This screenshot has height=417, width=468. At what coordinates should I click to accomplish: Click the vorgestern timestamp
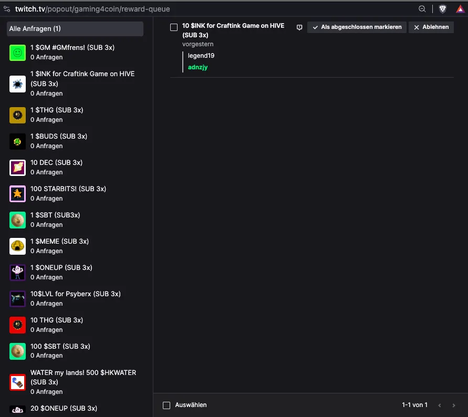pos(197,44)
